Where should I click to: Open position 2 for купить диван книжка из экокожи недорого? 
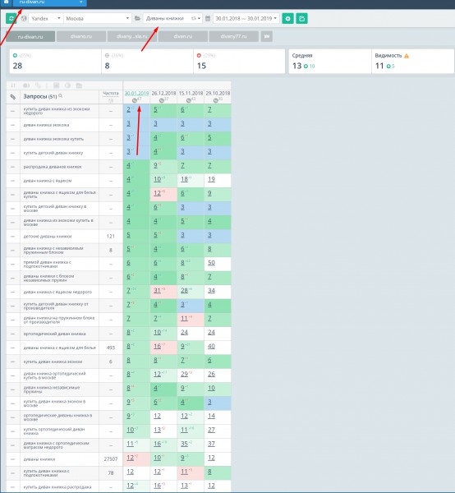[x=128, y=110]
